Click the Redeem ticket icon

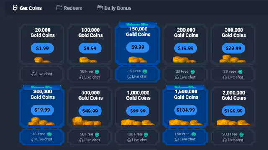[x=59, y=8]
